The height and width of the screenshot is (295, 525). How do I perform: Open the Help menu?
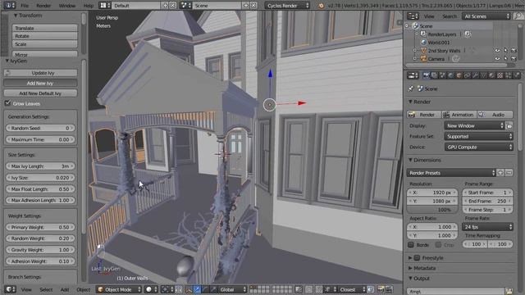pyautogui.click(x=89, y=6)
